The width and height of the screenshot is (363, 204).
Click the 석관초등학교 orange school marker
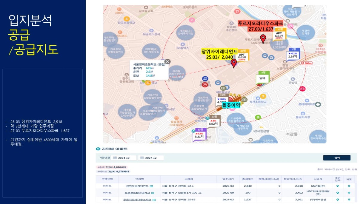click(x=263, y=96)
